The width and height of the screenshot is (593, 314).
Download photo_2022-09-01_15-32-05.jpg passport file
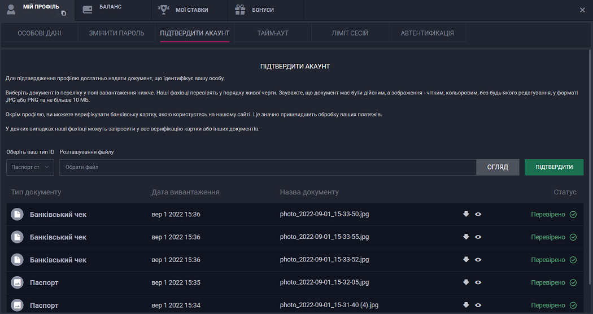click(466, 282)
